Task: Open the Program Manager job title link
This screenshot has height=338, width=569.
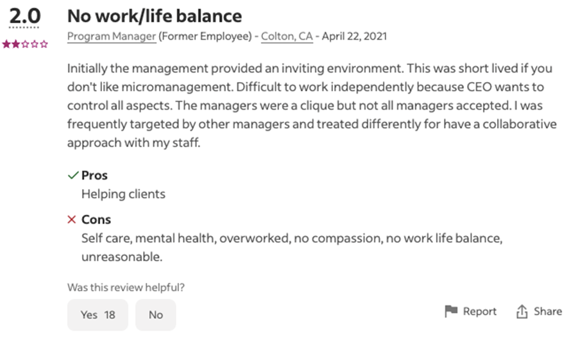Action: 112,37
